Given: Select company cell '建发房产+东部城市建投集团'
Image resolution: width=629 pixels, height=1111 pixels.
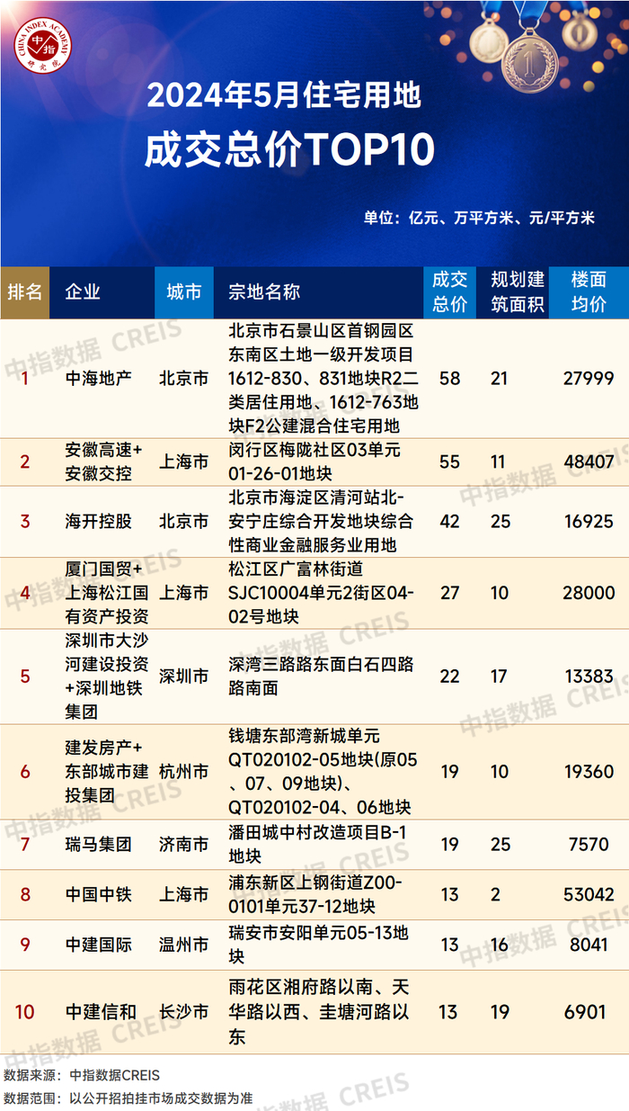Looking at the screenshot, I should tap(107, 772).
